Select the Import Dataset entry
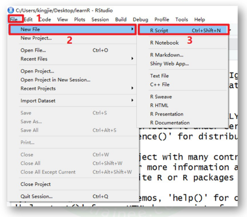The height and width of the screenshot is (217, 247). (38, 101)
